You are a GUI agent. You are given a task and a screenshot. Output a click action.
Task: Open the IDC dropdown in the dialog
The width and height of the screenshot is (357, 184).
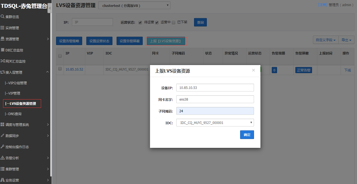click(215, 122)
